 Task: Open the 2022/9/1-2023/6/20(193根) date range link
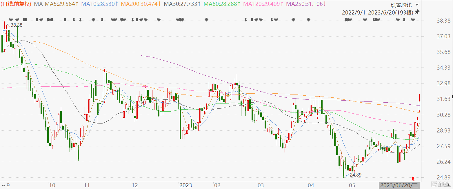(x=378, y=13)
